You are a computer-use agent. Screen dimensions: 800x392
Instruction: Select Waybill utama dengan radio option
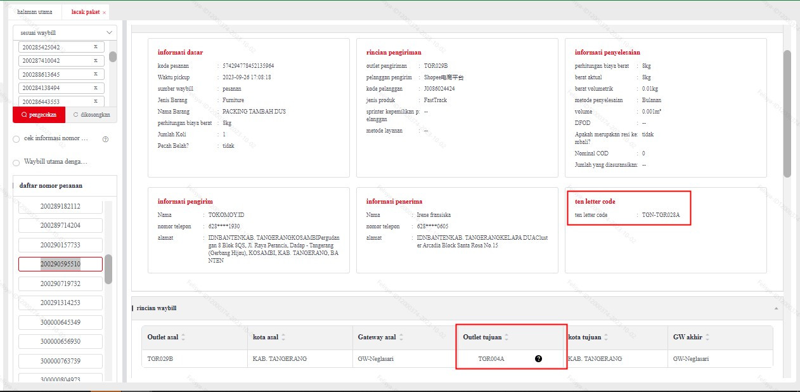click(16, 162)
